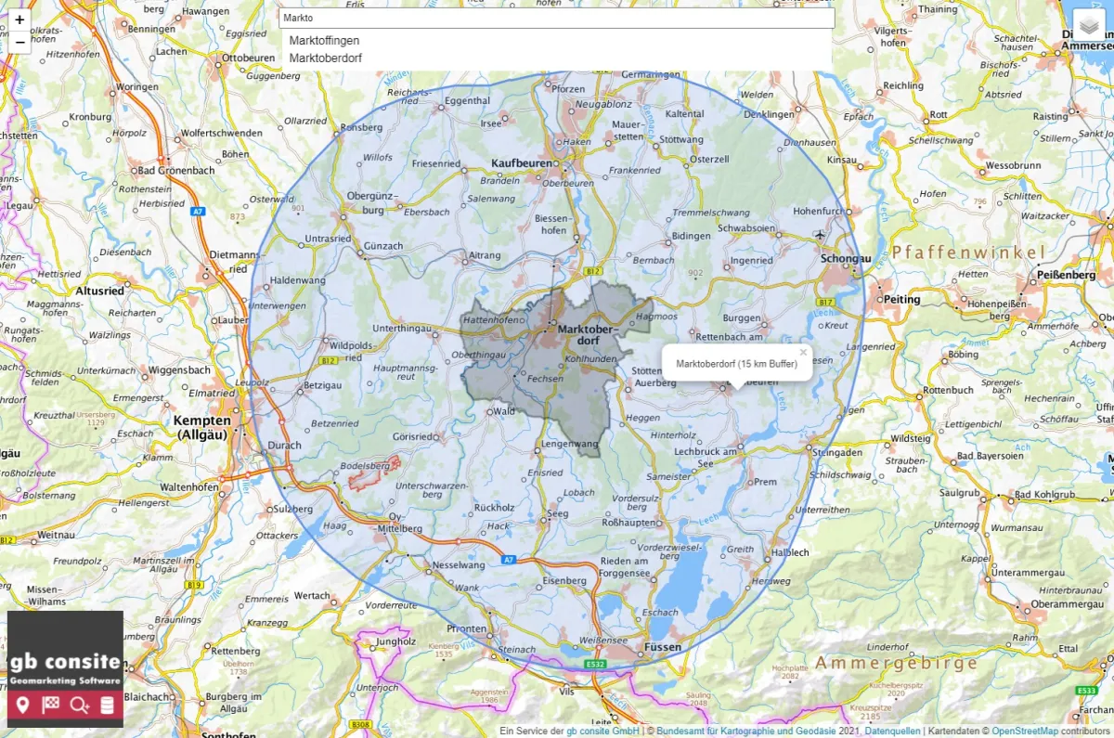Select Marktoberdorf from the suggestions

click(x=326, y=57)
